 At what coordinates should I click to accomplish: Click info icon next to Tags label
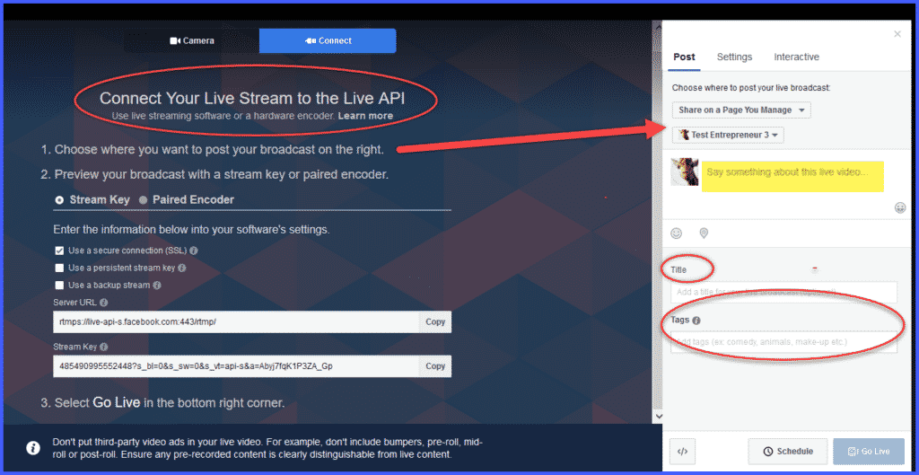click(x=696, y=320)
